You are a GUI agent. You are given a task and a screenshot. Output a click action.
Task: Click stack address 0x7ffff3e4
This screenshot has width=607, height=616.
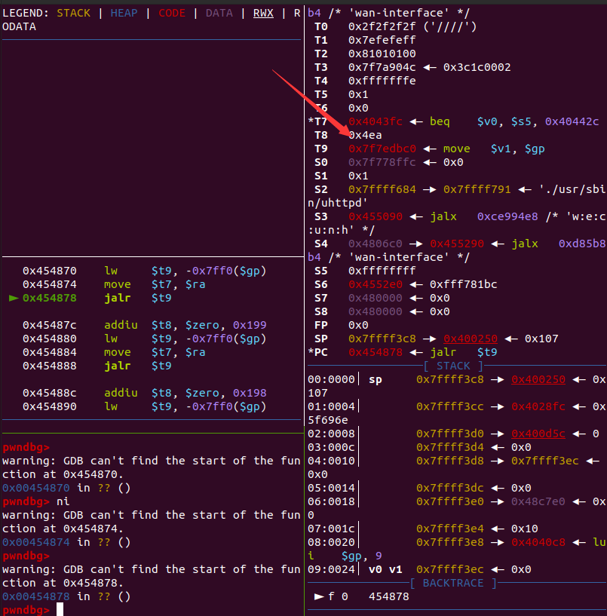tap(450, 529)
